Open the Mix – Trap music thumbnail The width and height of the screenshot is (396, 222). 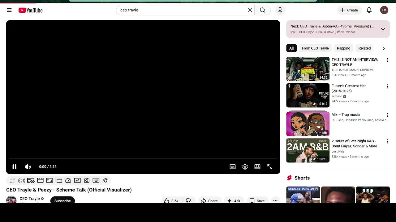tap(308, 124)
